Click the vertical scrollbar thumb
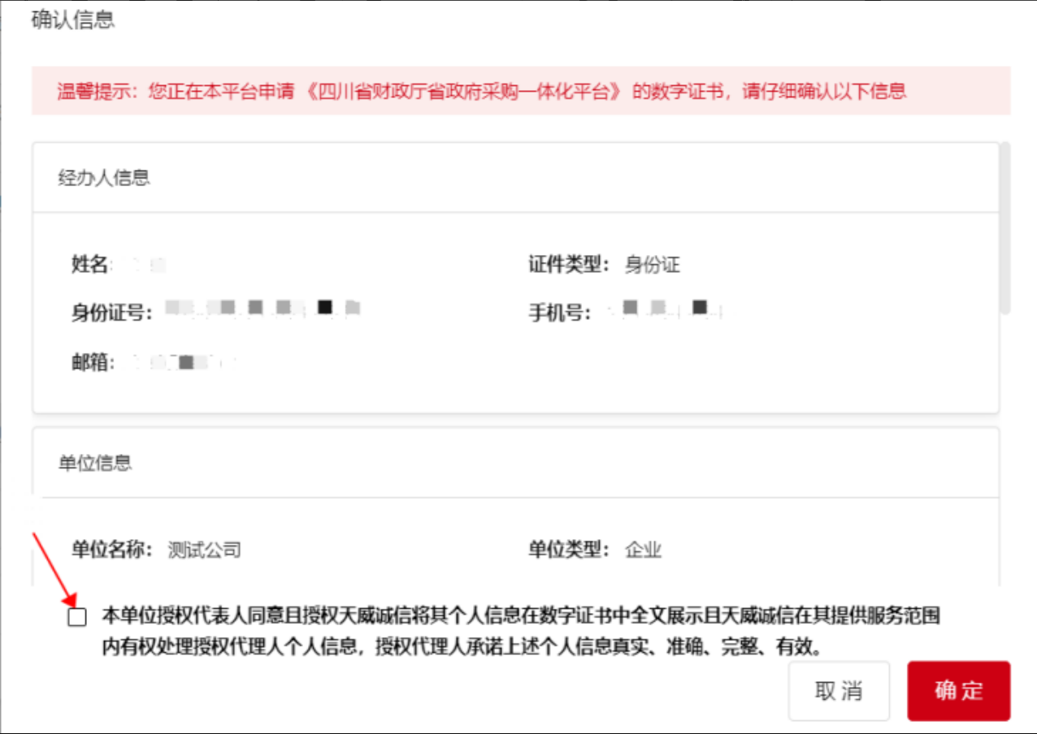1037x734 pixels. pos(1004,228)
